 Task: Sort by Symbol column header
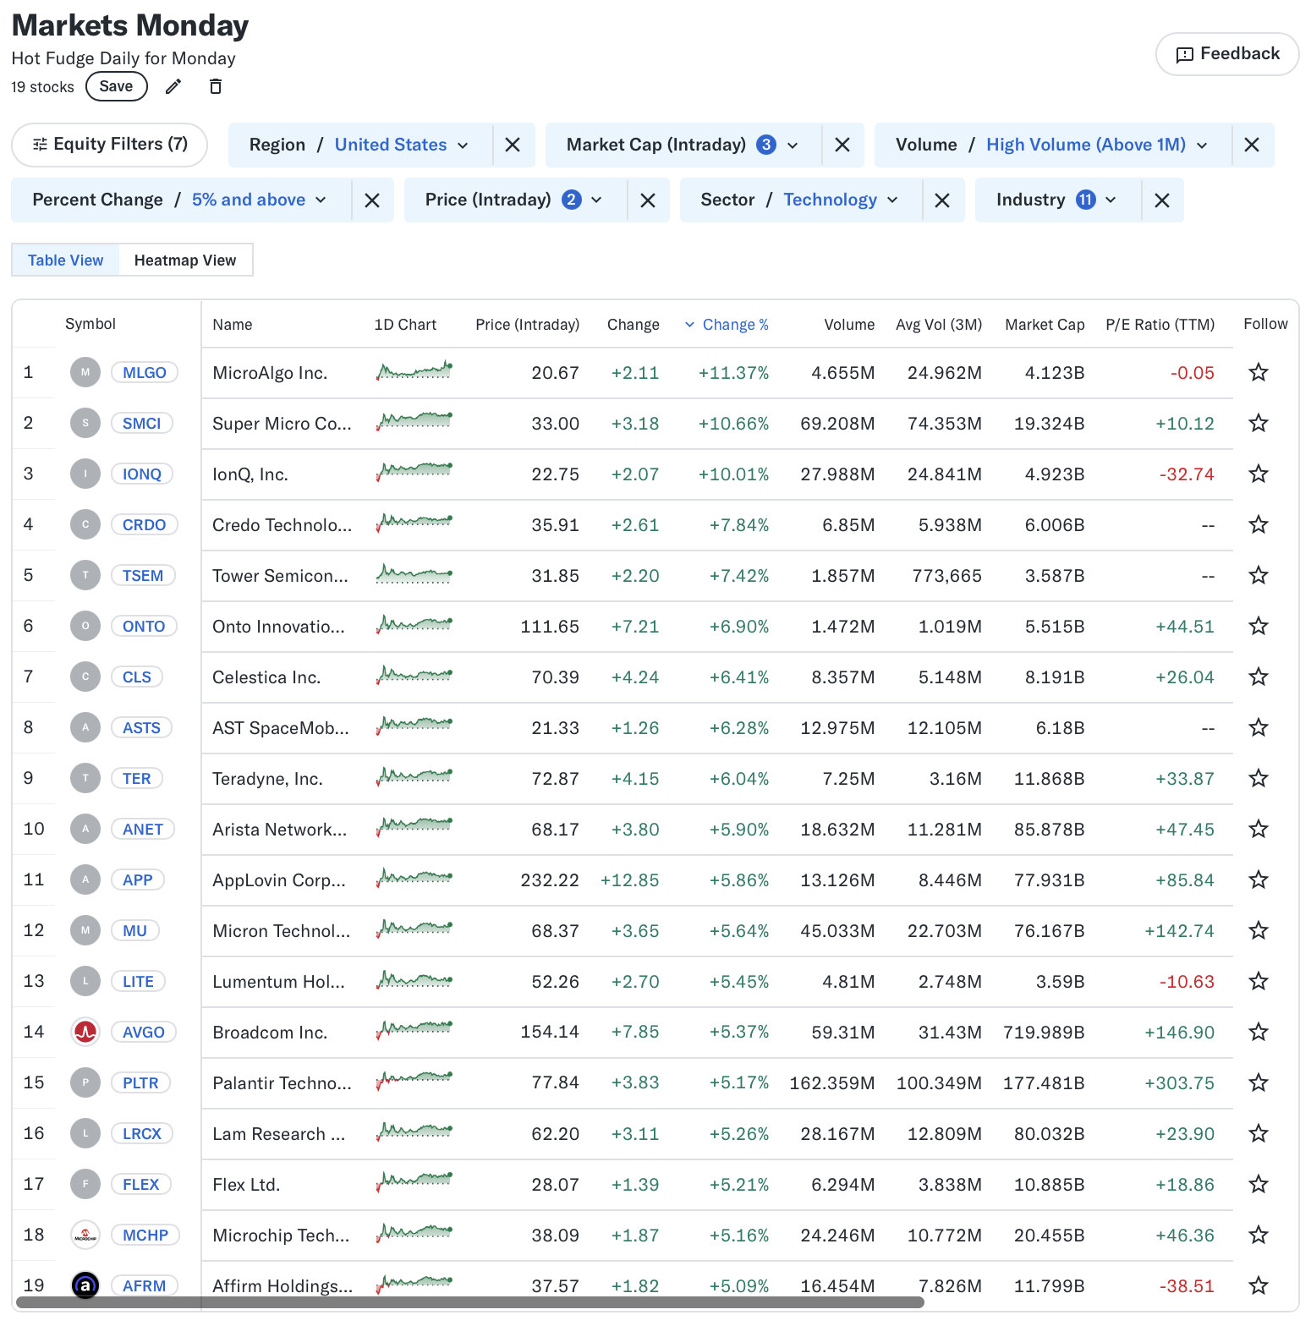point(91,324)
